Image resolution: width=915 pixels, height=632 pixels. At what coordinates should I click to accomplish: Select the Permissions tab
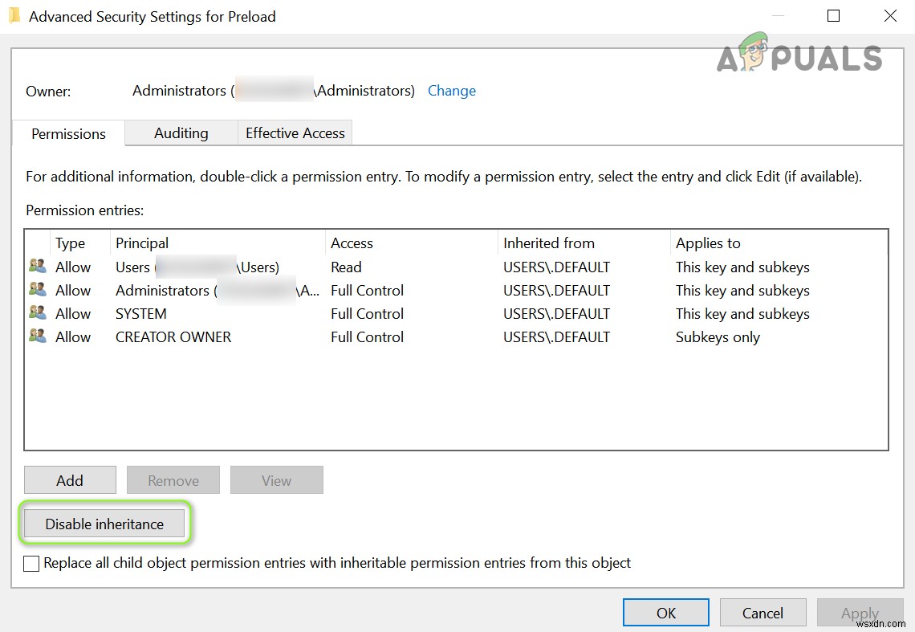point(68,134)
